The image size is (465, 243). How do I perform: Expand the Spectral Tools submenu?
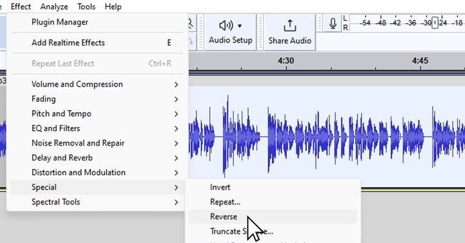[x=98, y=202]
